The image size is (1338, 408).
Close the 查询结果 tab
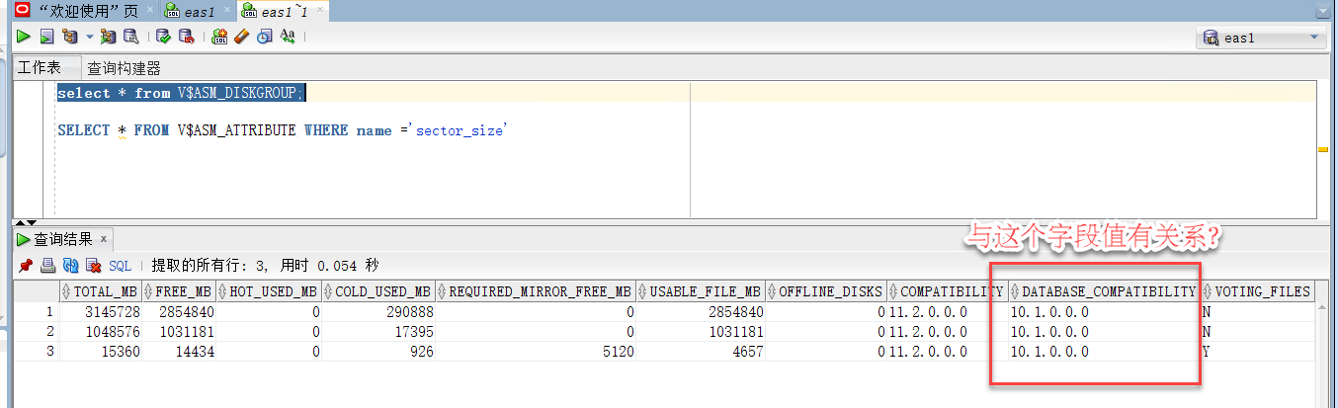point(104,239)
